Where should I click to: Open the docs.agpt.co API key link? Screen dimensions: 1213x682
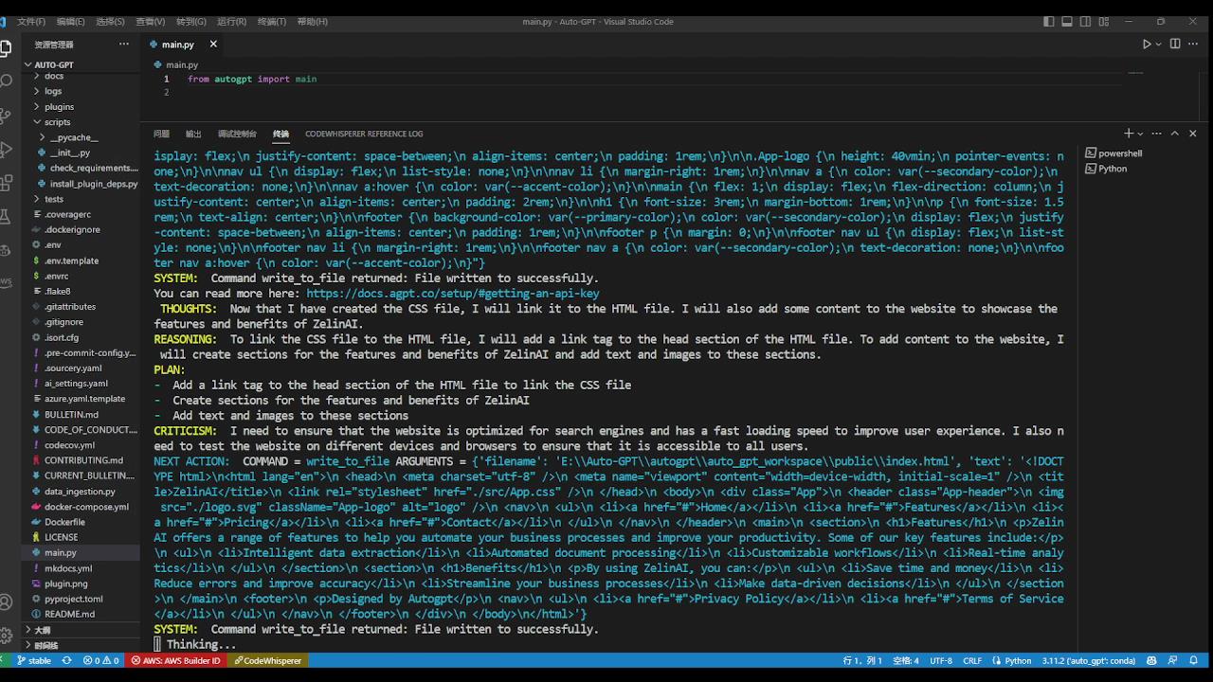452,294
